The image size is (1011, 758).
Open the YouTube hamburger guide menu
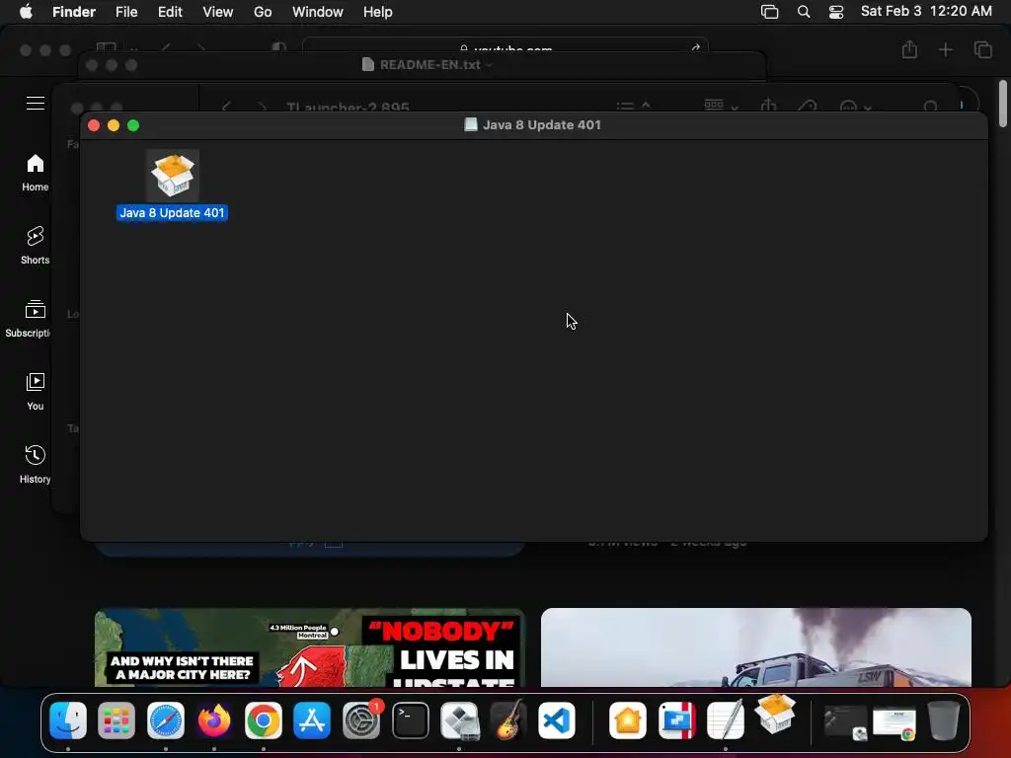tap(36, 103)
